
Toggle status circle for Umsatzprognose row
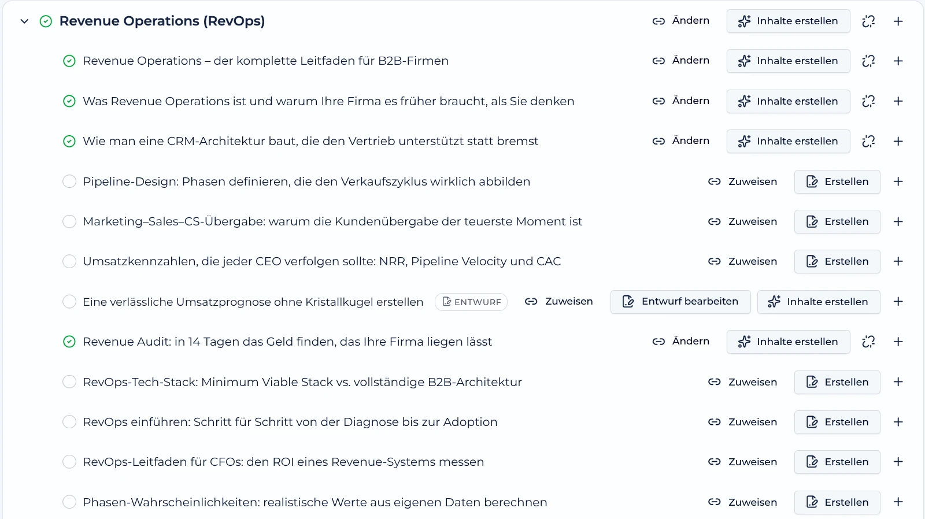tap(69, 302)
